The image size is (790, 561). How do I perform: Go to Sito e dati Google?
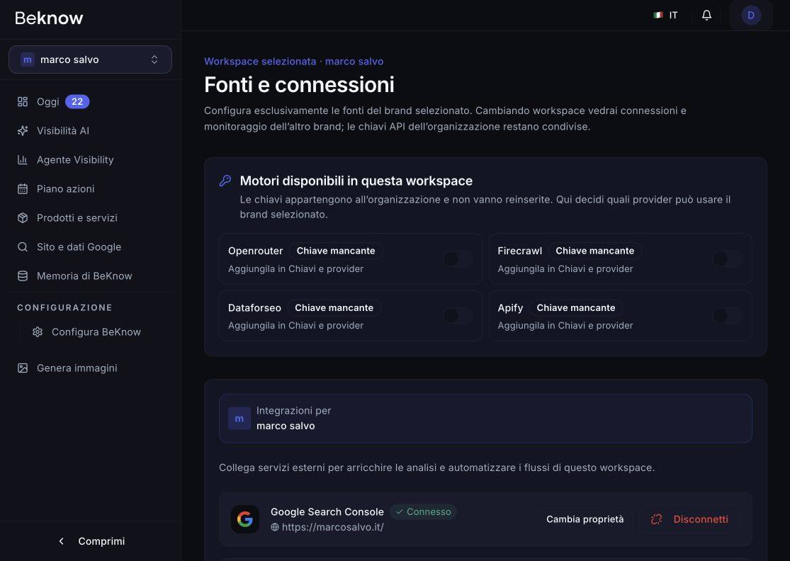tap(90, 247)
